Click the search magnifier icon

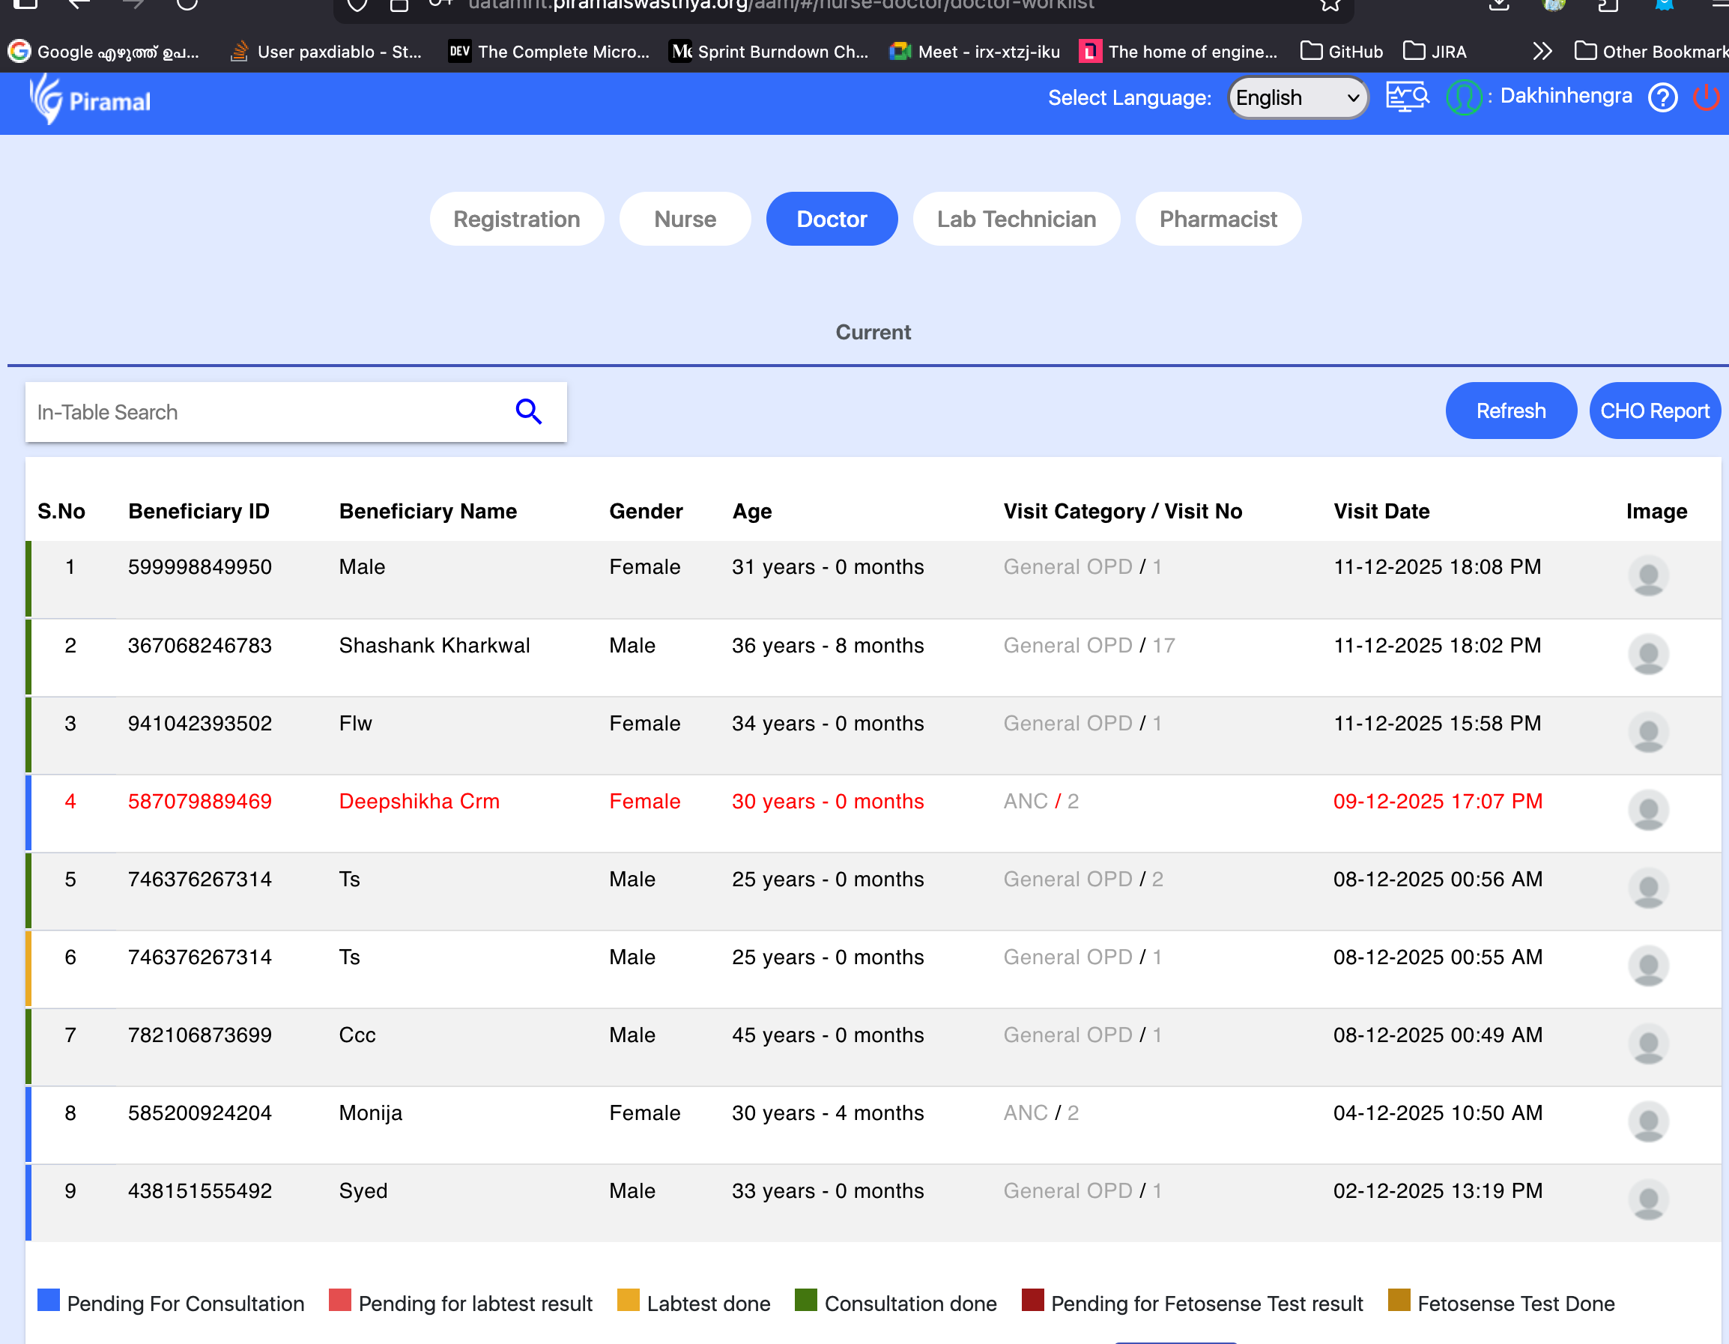pos(528,411)
